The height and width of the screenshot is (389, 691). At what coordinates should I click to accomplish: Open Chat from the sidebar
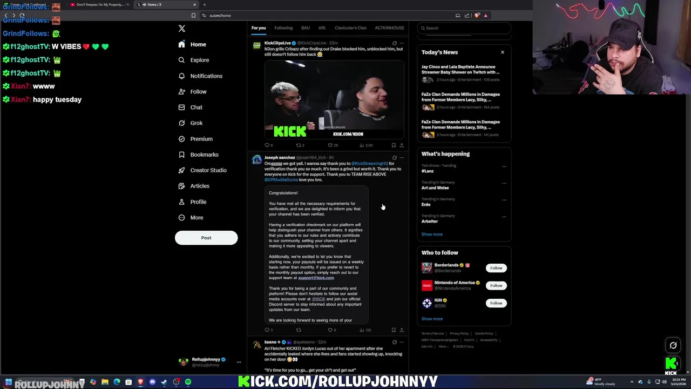(x=190, y=107)
